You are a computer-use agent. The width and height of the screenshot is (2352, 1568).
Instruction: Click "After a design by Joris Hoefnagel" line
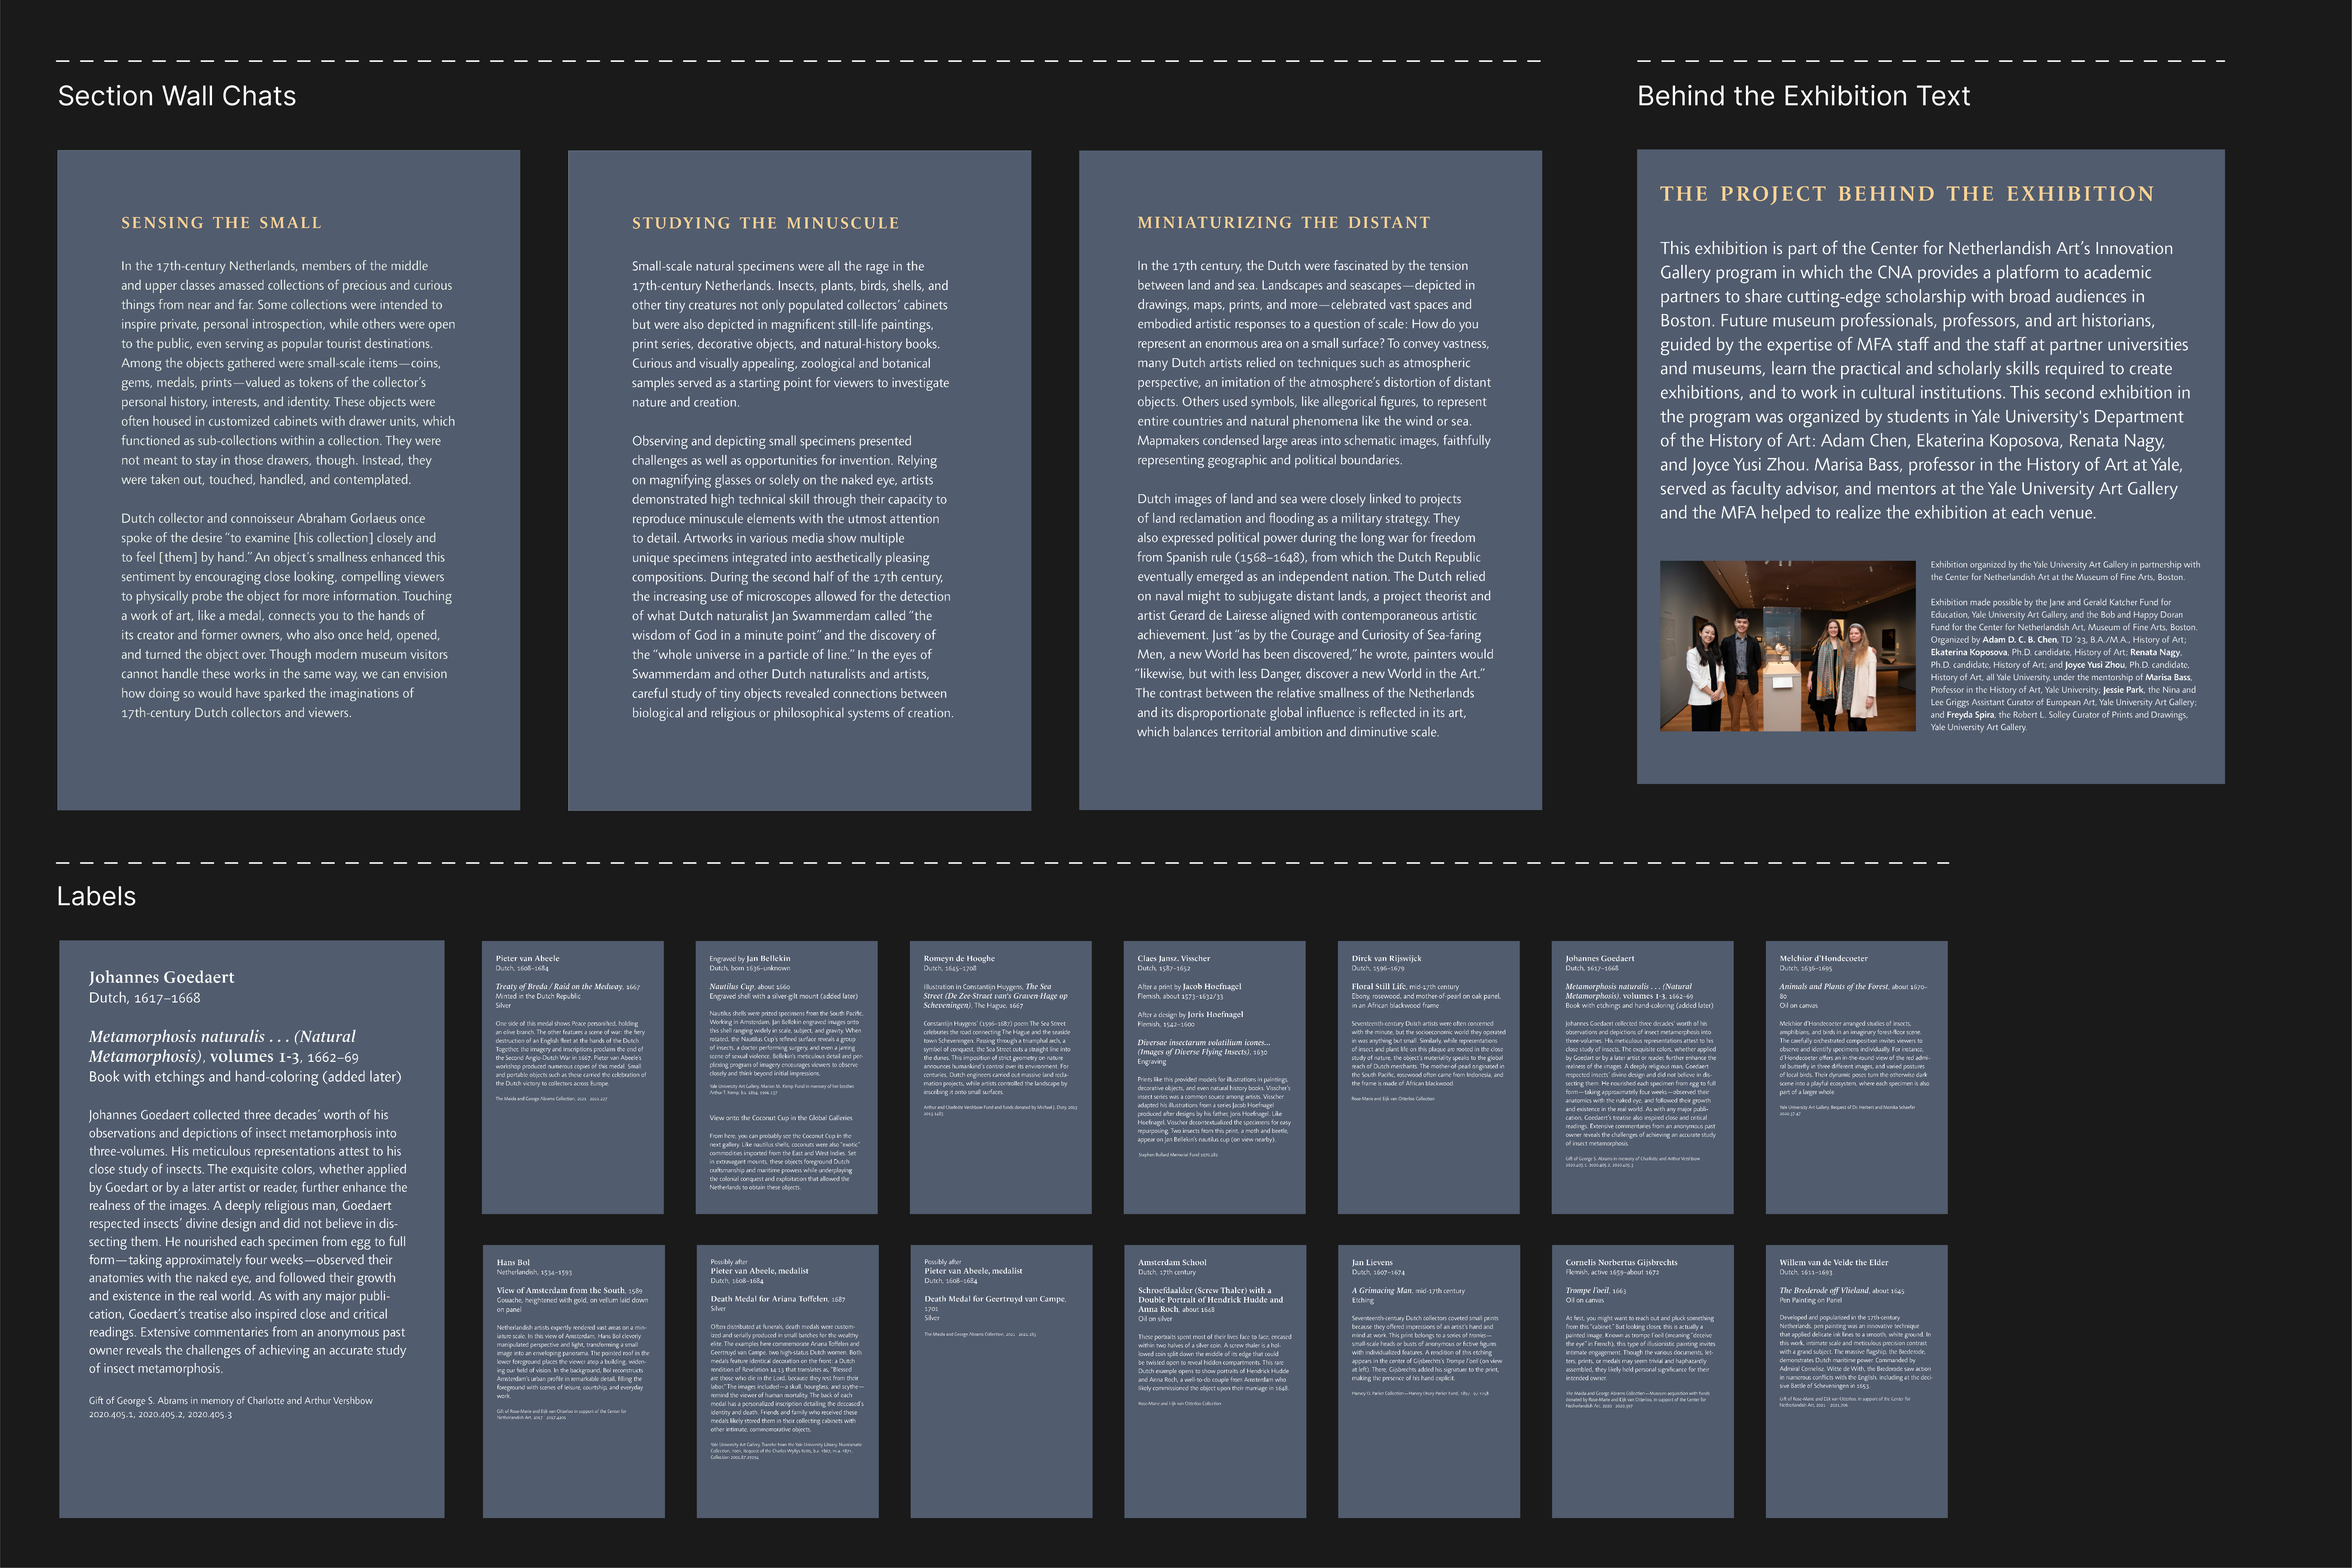pos(1190,1014)
